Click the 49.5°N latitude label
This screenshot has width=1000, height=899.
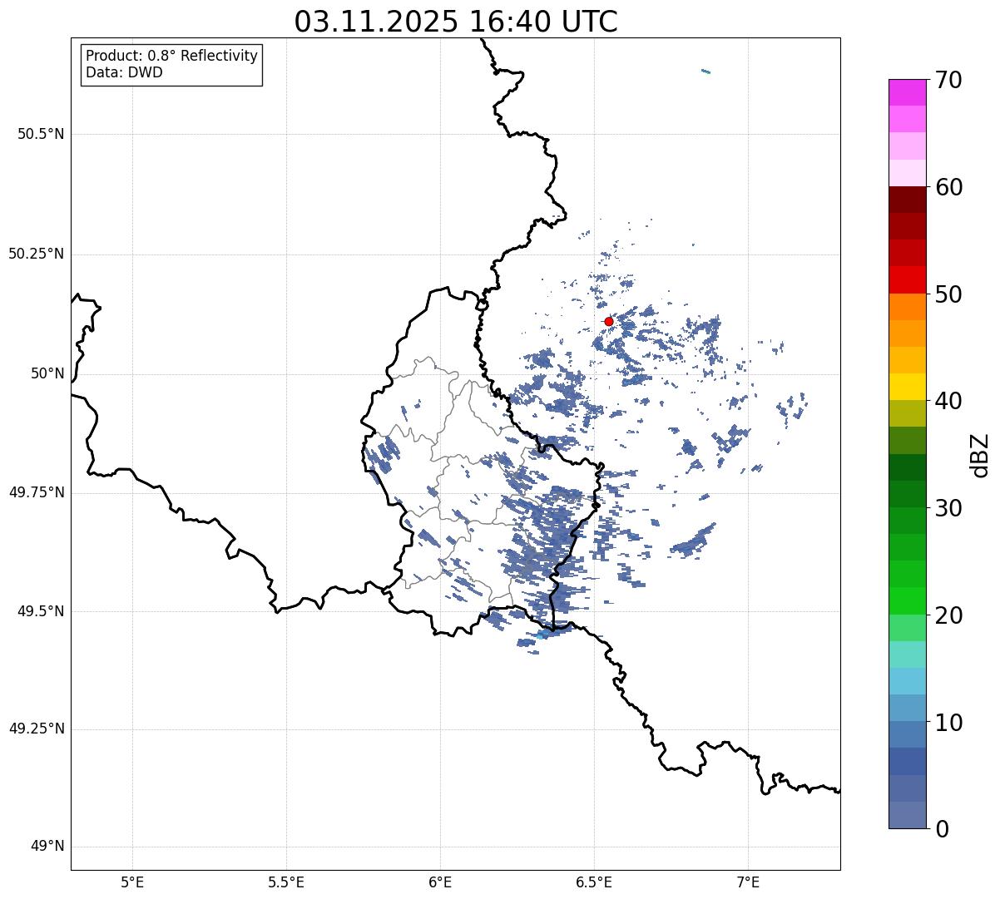click(x=42, y=611)
